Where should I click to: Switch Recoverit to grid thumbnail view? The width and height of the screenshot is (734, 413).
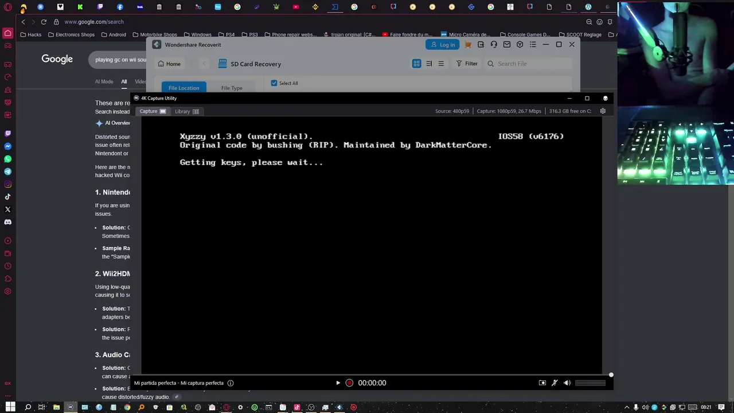(x=416, y=64)
